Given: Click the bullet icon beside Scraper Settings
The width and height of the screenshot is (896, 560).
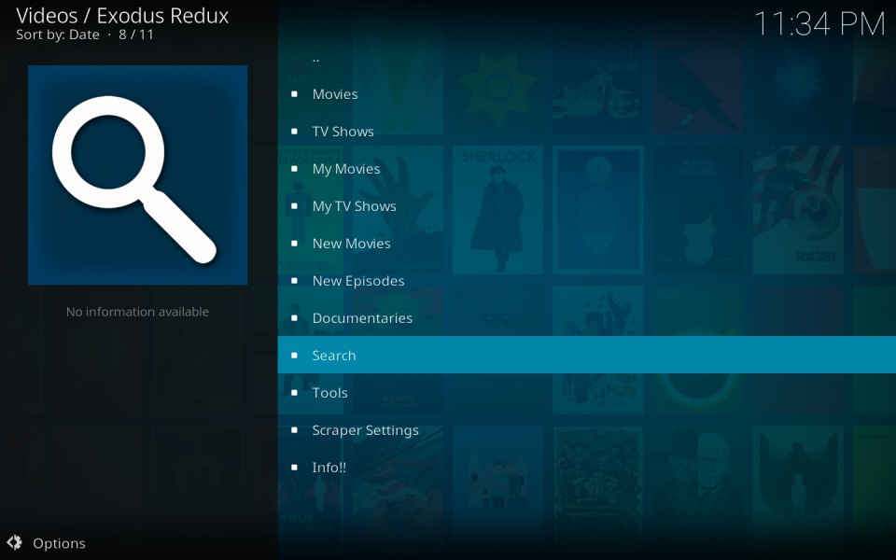Looking at the screenshot, I should point(294,429).
